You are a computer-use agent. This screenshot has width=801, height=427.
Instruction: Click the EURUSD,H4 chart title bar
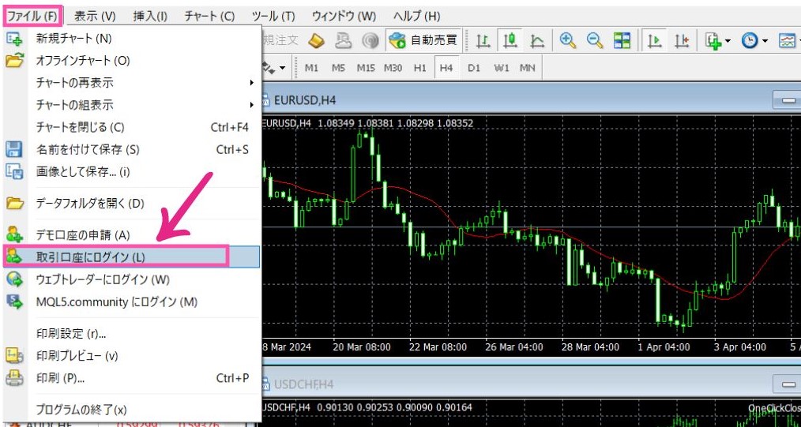coord(532,100)
